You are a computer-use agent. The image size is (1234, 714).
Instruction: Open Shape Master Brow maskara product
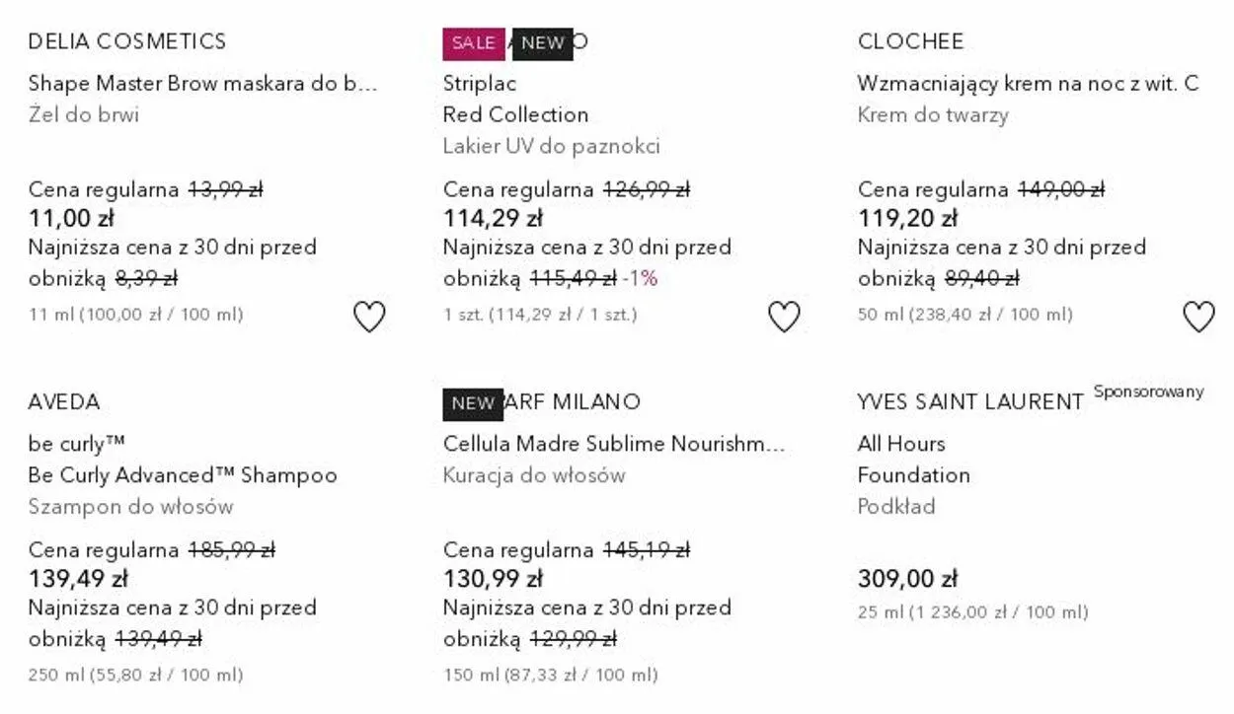pyautogui.click(x=202, y=84)
